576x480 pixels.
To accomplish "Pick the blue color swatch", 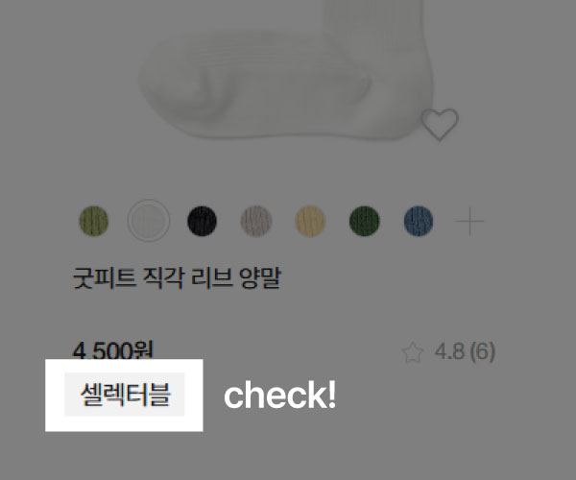I will 419,221.
